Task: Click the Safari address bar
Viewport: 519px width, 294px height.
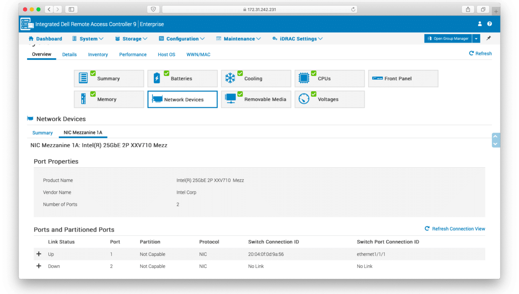Action: (x=259, y=9)
